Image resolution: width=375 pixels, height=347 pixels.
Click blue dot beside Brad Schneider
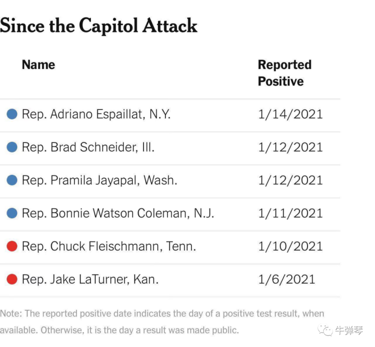(x=12, y=147)
